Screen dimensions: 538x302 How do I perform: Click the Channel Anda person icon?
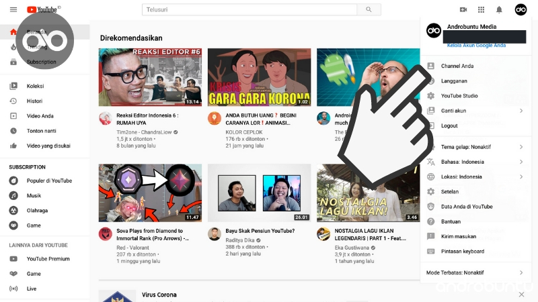[x=430, y=66]
